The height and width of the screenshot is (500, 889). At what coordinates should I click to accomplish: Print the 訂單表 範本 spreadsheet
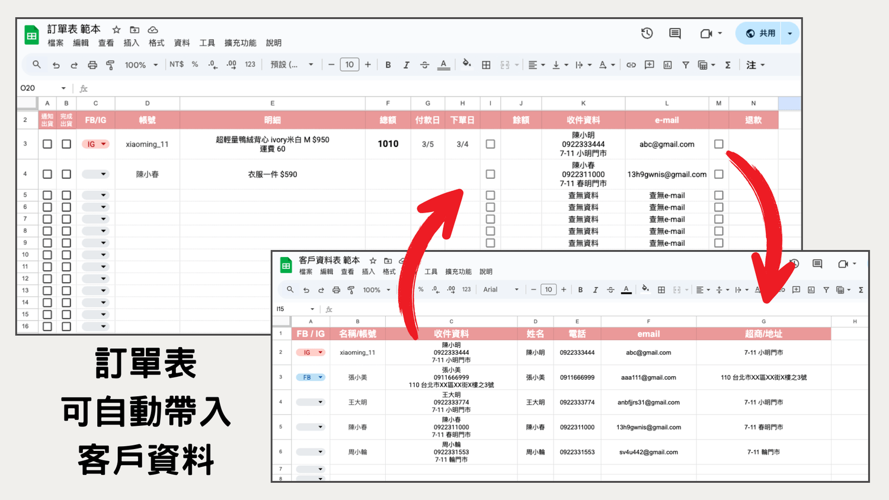click(92, 65)
